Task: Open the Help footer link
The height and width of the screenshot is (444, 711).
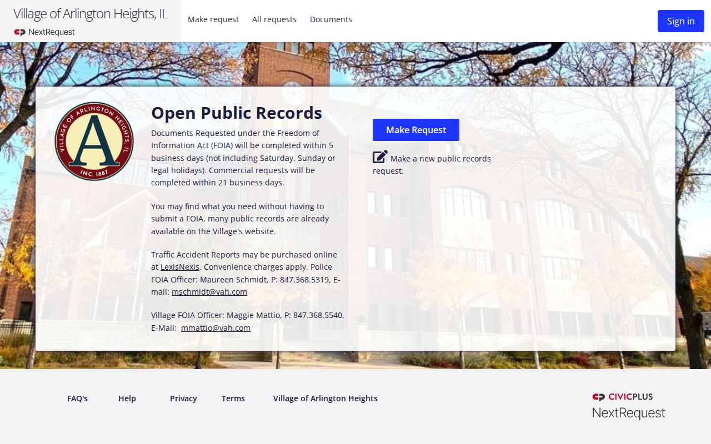Action: click(x=127, y=398)
